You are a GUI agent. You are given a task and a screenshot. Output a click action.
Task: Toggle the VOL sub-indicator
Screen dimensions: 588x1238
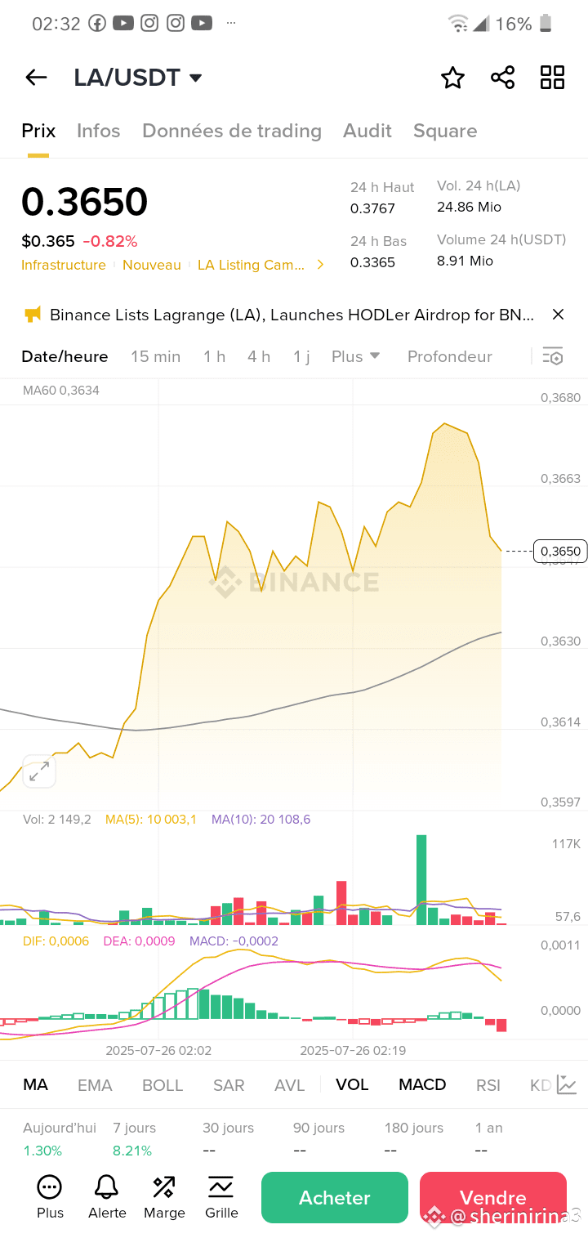point(352,1085)
